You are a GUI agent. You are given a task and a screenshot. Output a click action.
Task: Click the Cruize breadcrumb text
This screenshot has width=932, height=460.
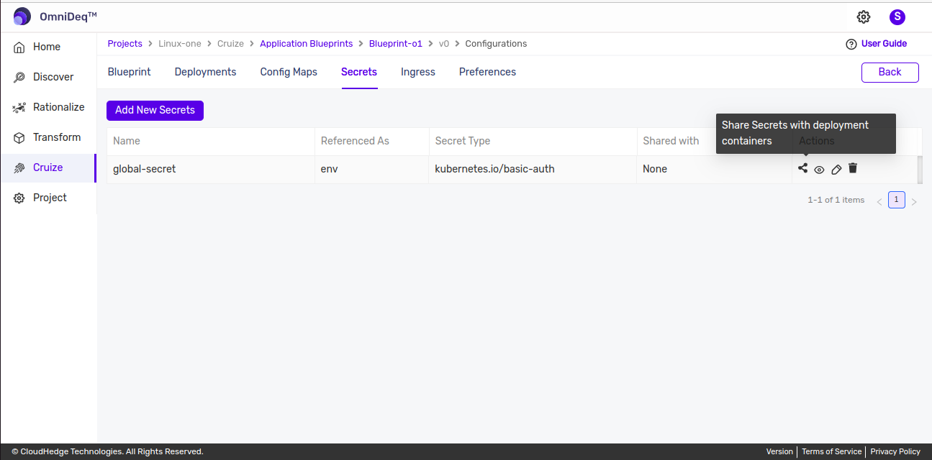tap(230, 44)
